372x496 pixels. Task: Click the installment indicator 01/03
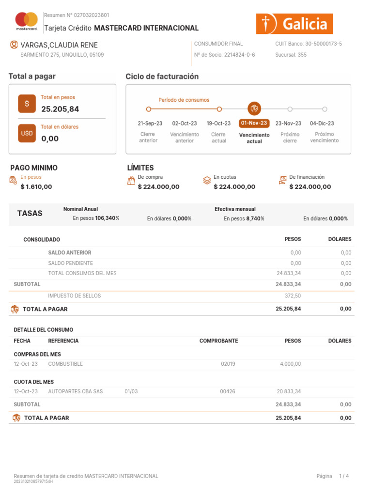(x=131, y=391)
